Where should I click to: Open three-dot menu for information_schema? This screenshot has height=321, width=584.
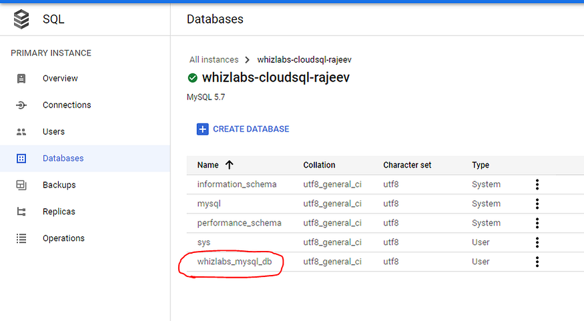(x=537, y=184)
